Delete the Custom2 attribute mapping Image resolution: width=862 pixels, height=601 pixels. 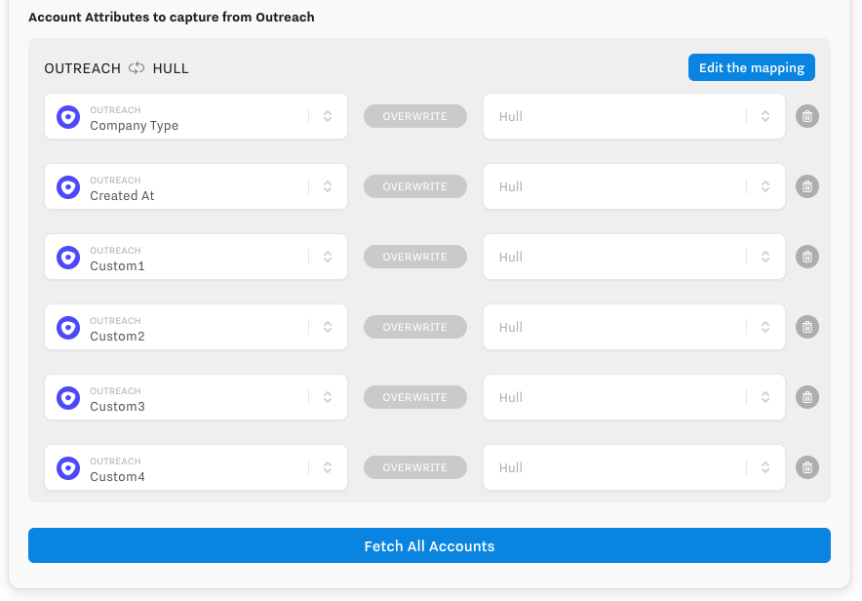pyautogui.click(x=806, y=328)
